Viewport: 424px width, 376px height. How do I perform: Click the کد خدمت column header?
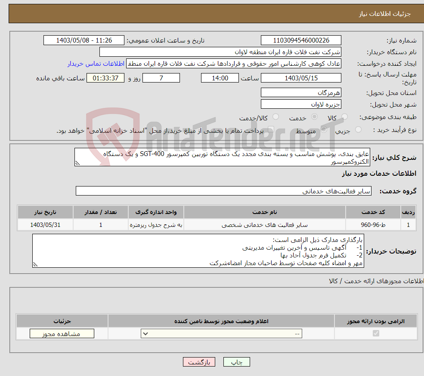(x=373, y=212)
